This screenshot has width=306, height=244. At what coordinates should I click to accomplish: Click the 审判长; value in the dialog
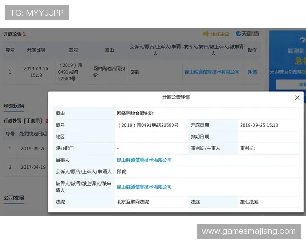point(247,148)
